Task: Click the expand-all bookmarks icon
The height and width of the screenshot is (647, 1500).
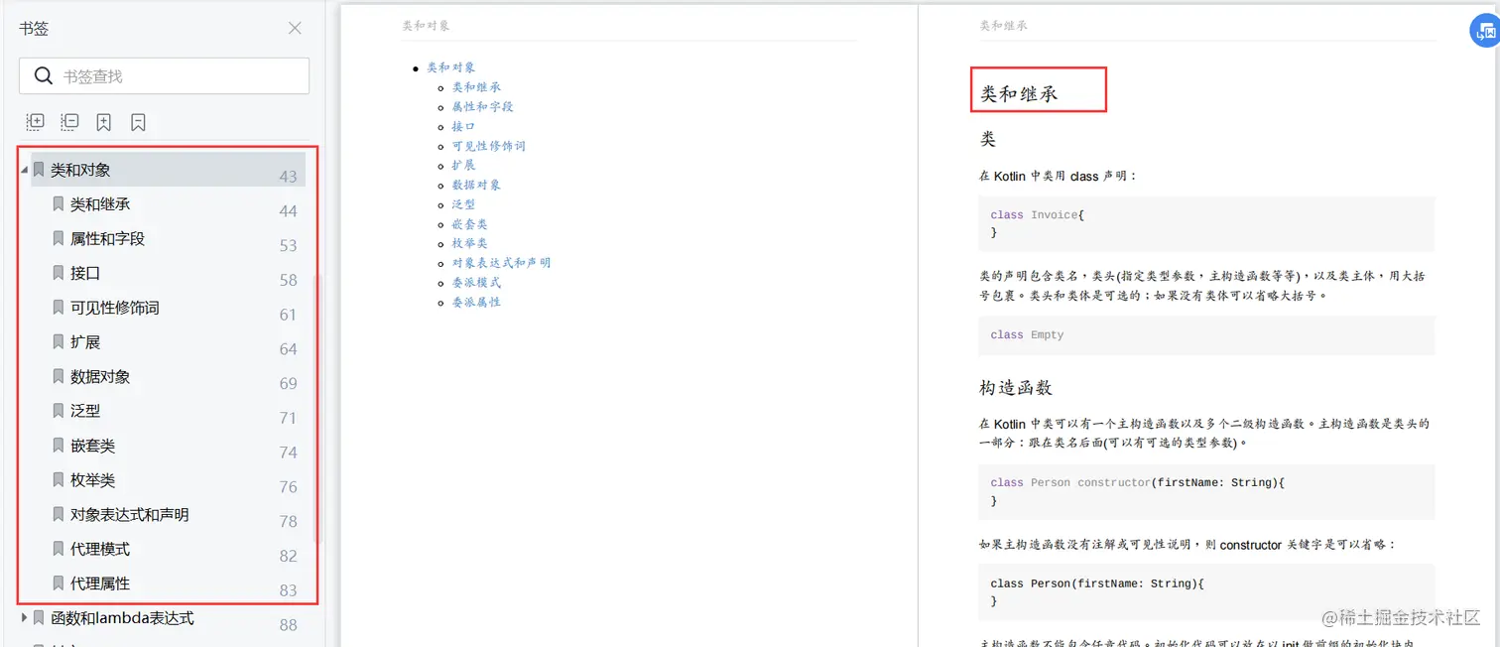Action: (35, 121)
